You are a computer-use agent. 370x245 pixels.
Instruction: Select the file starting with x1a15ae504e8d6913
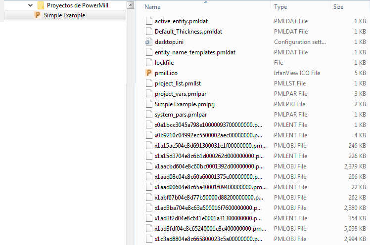click(211, 146)
